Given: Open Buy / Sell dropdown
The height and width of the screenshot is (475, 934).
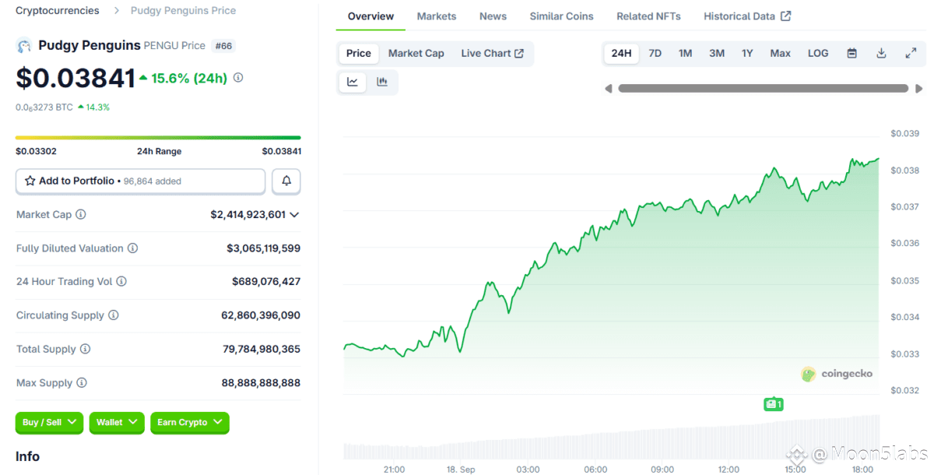Looking at the screenshot, I should 49,422.
